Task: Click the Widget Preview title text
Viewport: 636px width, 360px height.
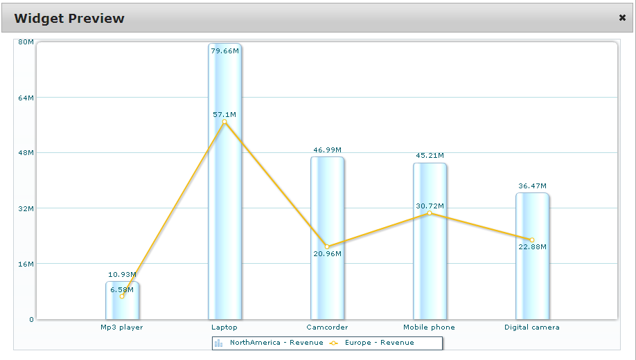Action: [69, 19]
